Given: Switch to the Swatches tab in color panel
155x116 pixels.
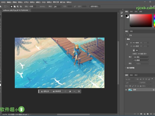Looking at the screenshot, I should (x=131, y=11).
